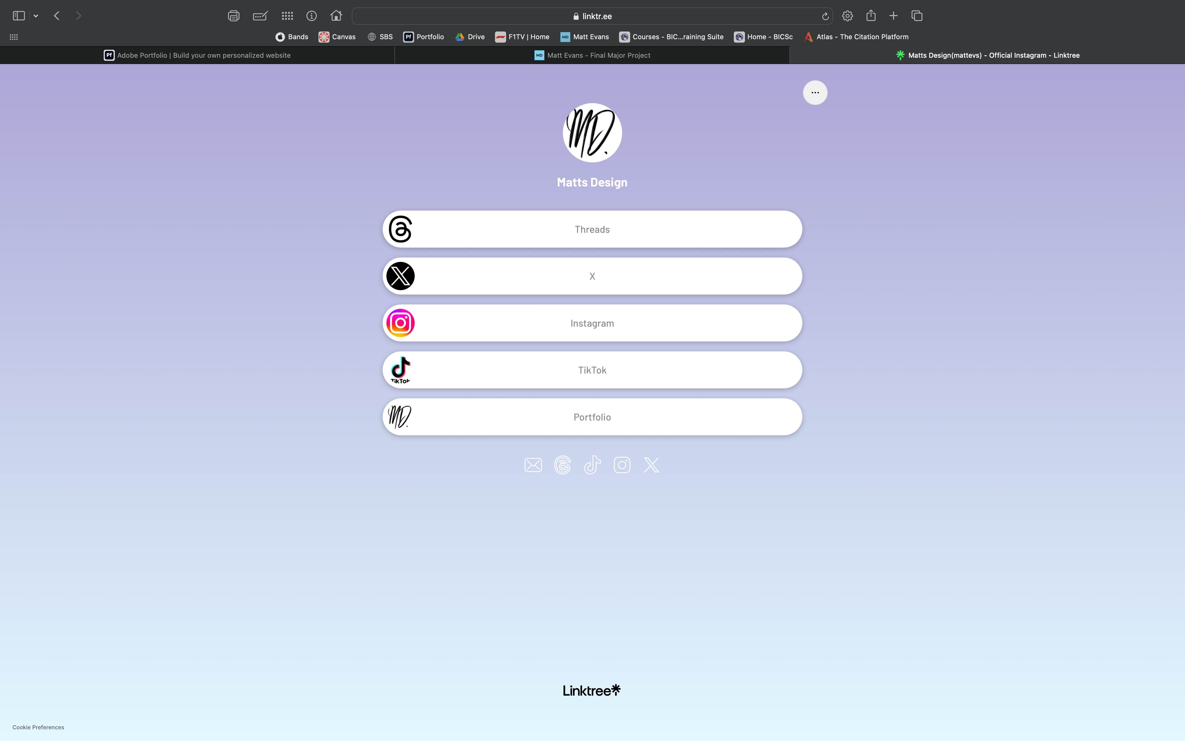Click the small TikTok social icon
This screenshot has width=1185, height=741.
(592, 465)
